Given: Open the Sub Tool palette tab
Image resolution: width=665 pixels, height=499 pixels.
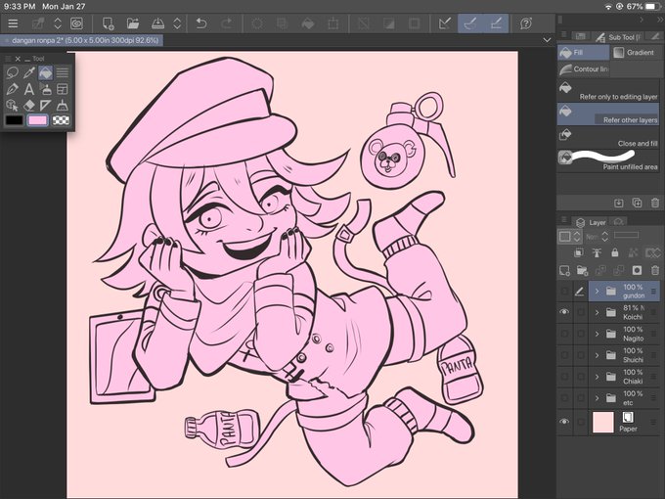Looking at the screenshot, I should click(x=617, y=37).
